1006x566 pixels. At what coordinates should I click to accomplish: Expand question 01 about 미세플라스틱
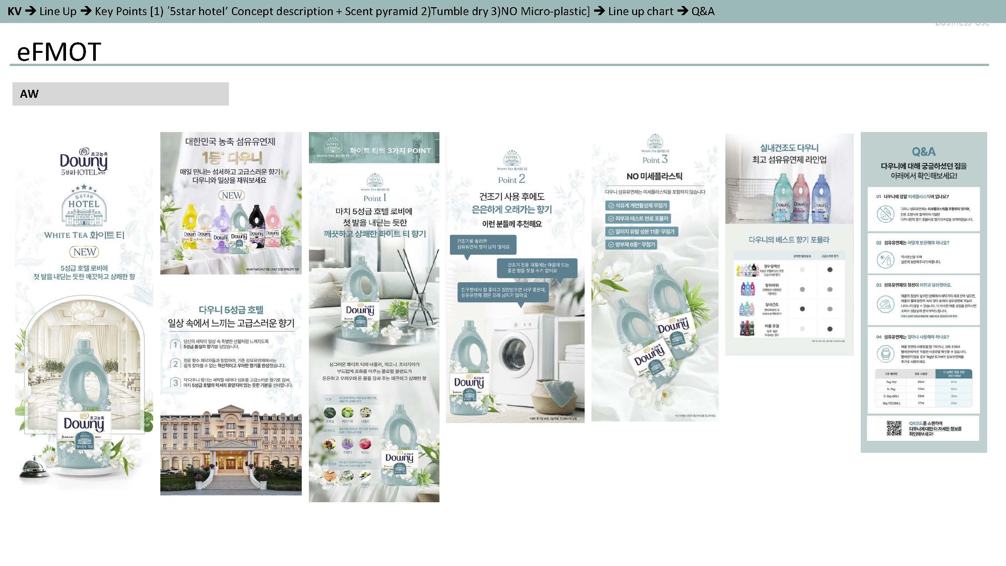(x=912, y=197)
